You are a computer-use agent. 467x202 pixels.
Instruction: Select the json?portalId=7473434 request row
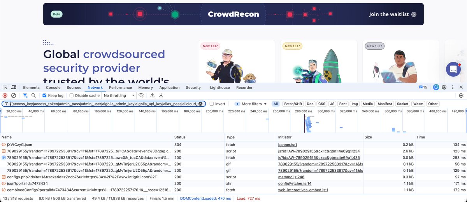(233, 183)
